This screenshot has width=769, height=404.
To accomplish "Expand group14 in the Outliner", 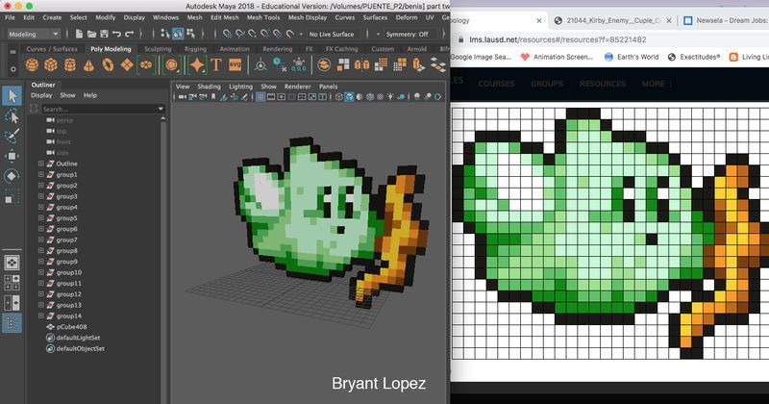I will tap(41, 316).
